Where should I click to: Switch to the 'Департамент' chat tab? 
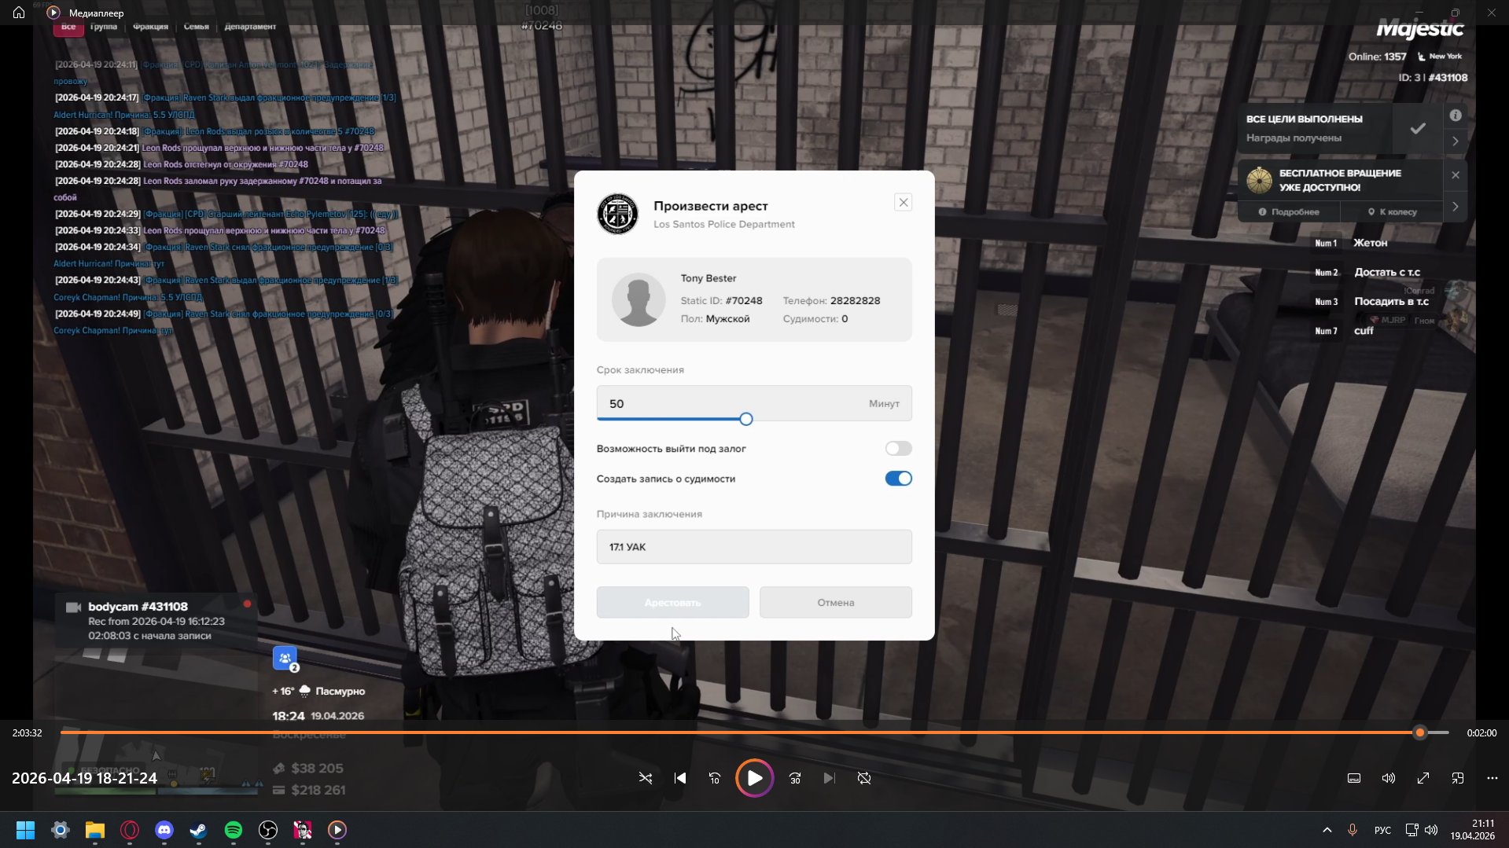point(250,27)
